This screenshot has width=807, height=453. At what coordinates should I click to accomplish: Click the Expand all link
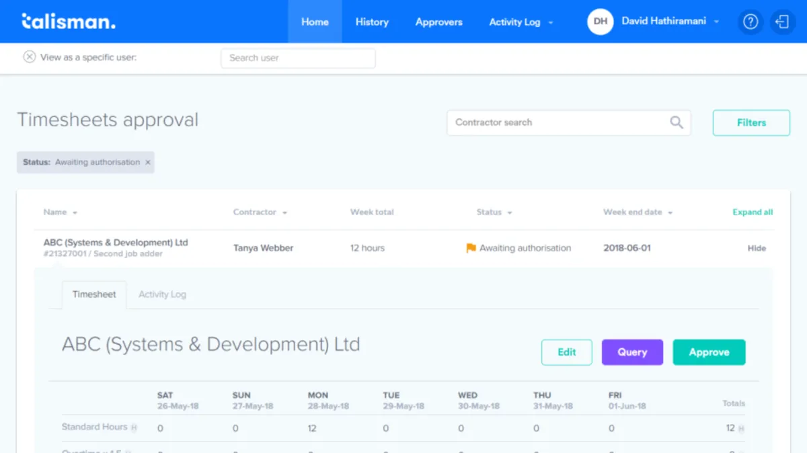click(x=752, y=212)
